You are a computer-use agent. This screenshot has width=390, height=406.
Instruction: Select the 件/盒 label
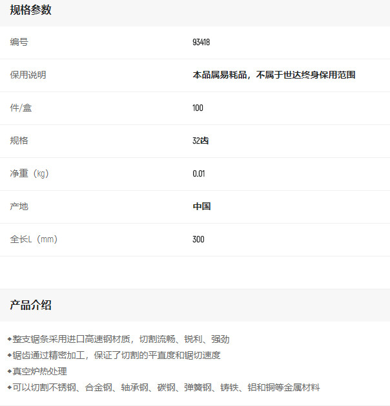(21, 108)
